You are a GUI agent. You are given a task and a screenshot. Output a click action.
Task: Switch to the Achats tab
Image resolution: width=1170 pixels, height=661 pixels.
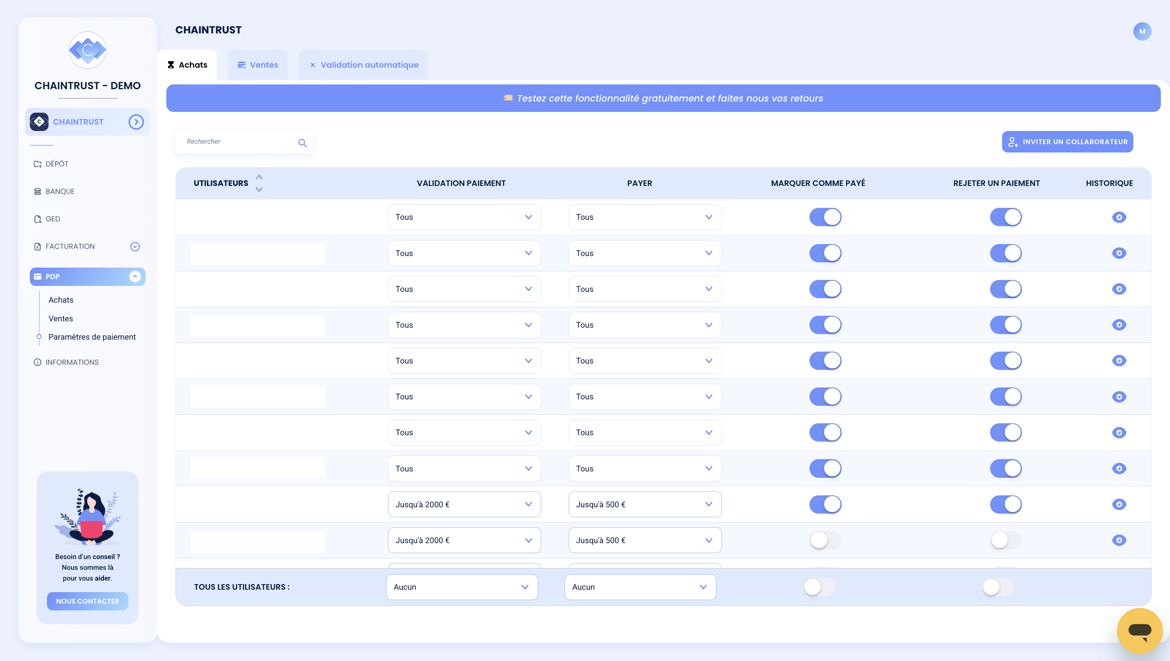click(x=187, y=65)
